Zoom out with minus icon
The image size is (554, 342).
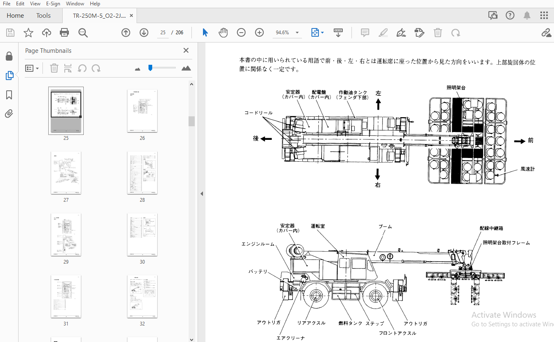(x=241, y=33)
